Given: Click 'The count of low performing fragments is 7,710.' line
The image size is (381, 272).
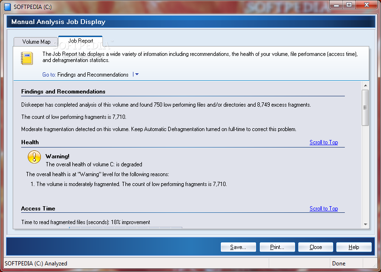Looking at the screenshot, I should tap(74, 117).
